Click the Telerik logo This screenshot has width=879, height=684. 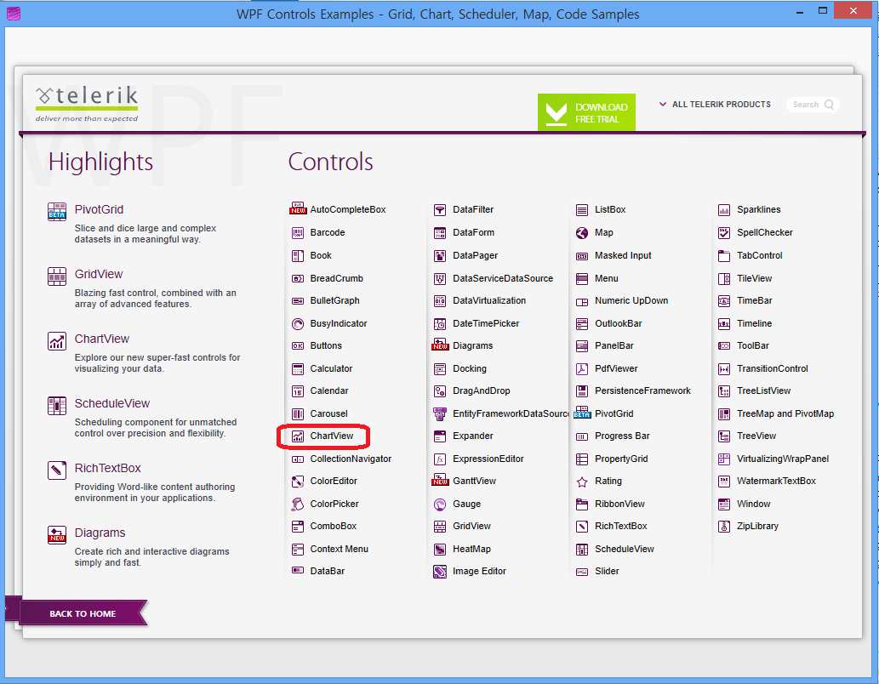(87, 104)
